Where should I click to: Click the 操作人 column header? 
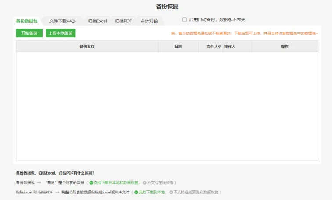tap(237, 47)
